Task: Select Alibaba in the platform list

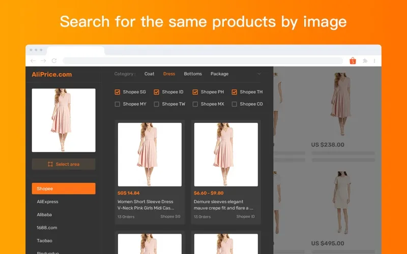Action: coord(44,214)
